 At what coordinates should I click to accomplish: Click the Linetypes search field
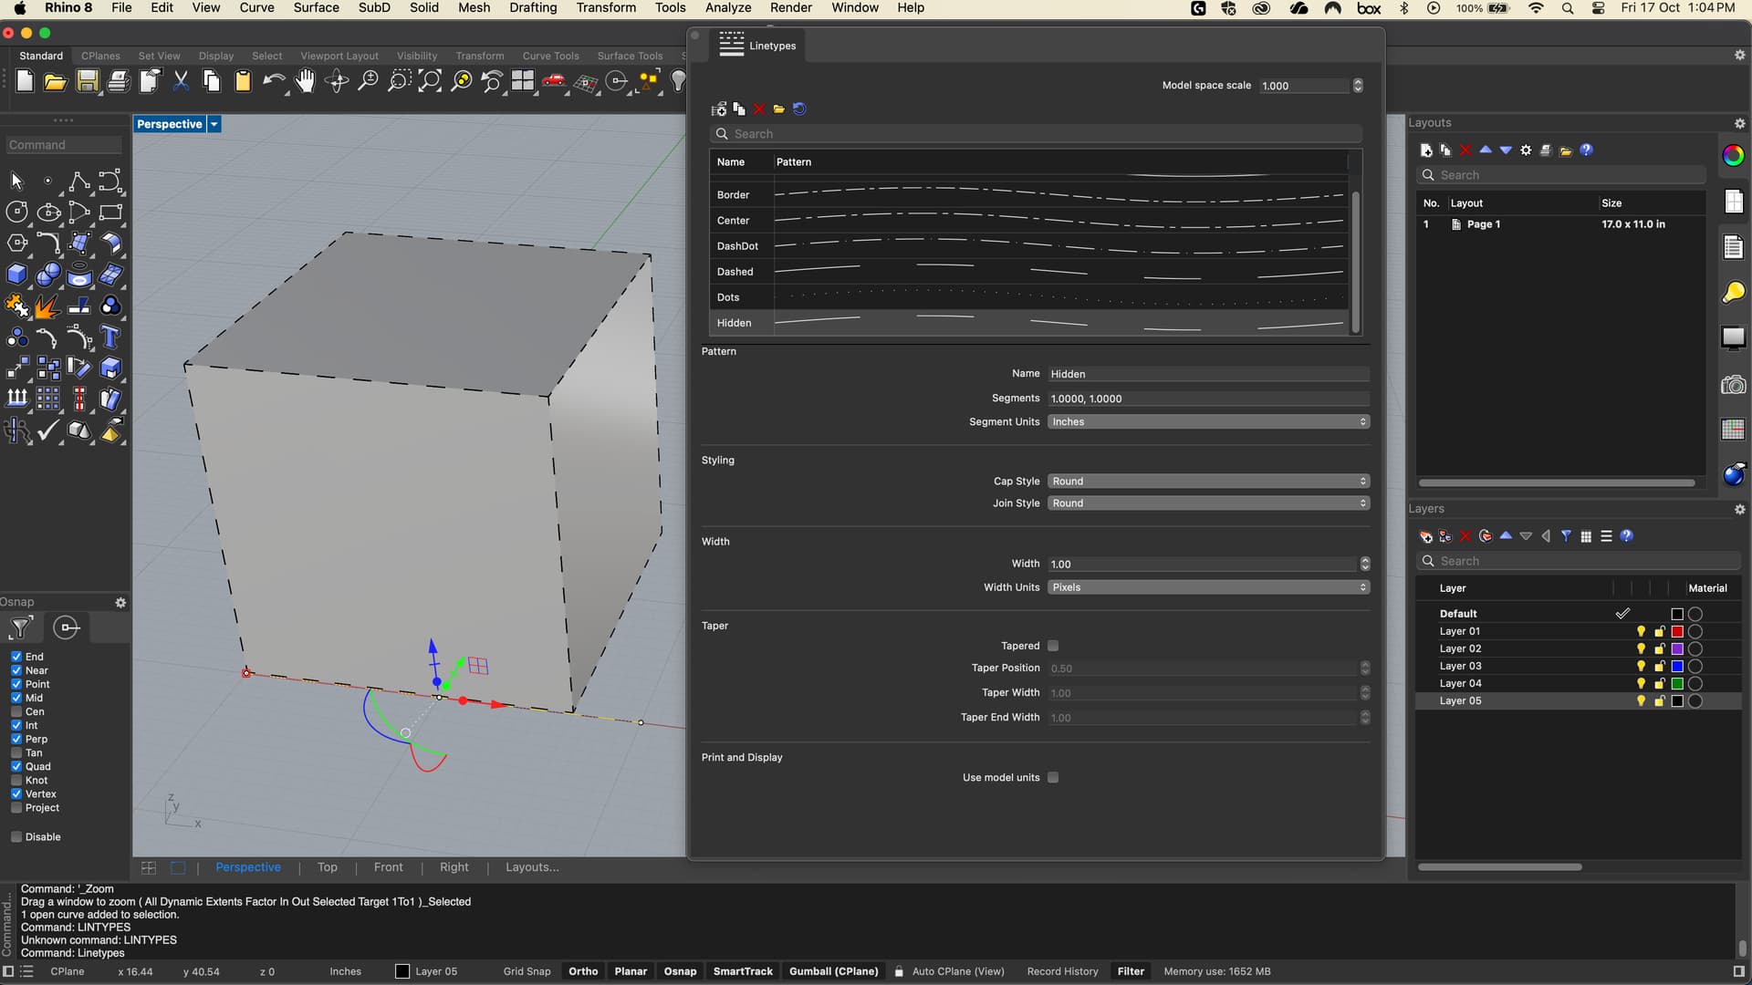[1040, 134]
